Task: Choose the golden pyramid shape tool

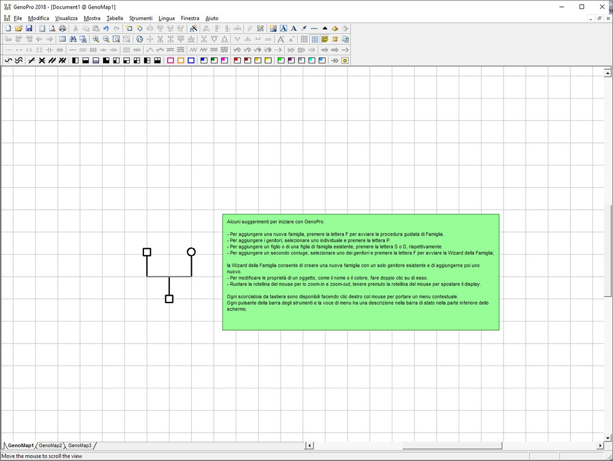Action: click(335, 29)
